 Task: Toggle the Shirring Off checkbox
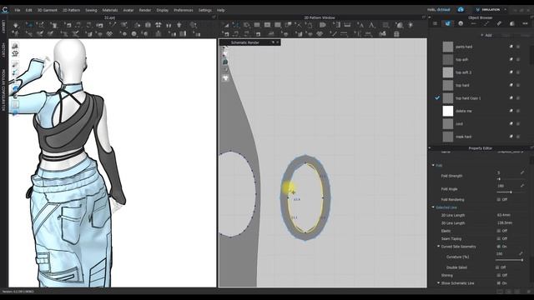tap(499, 275)
